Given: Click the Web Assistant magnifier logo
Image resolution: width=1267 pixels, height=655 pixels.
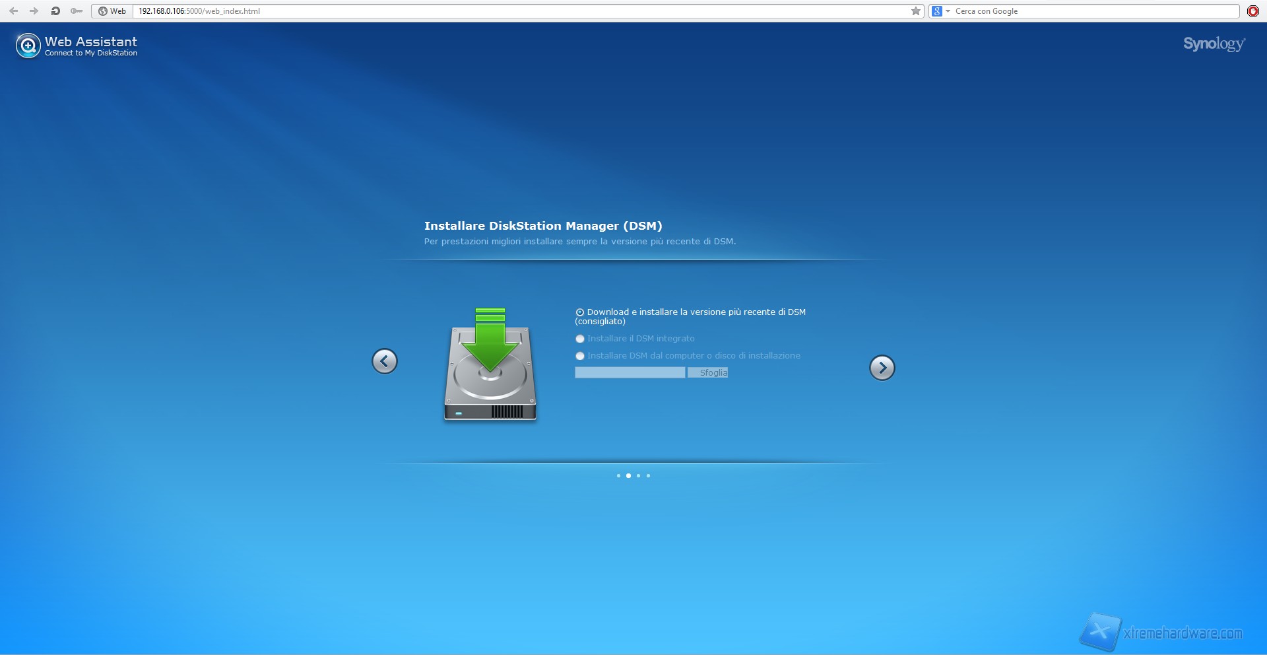Looking at the screenshot, I should coord(28,46).
